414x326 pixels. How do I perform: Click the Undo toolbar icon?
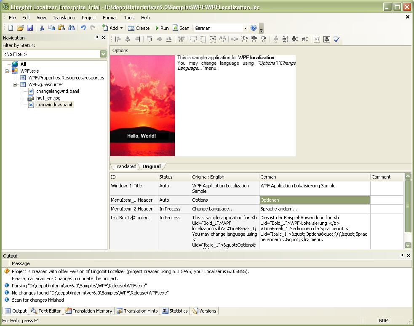click(x=83, y=28)
